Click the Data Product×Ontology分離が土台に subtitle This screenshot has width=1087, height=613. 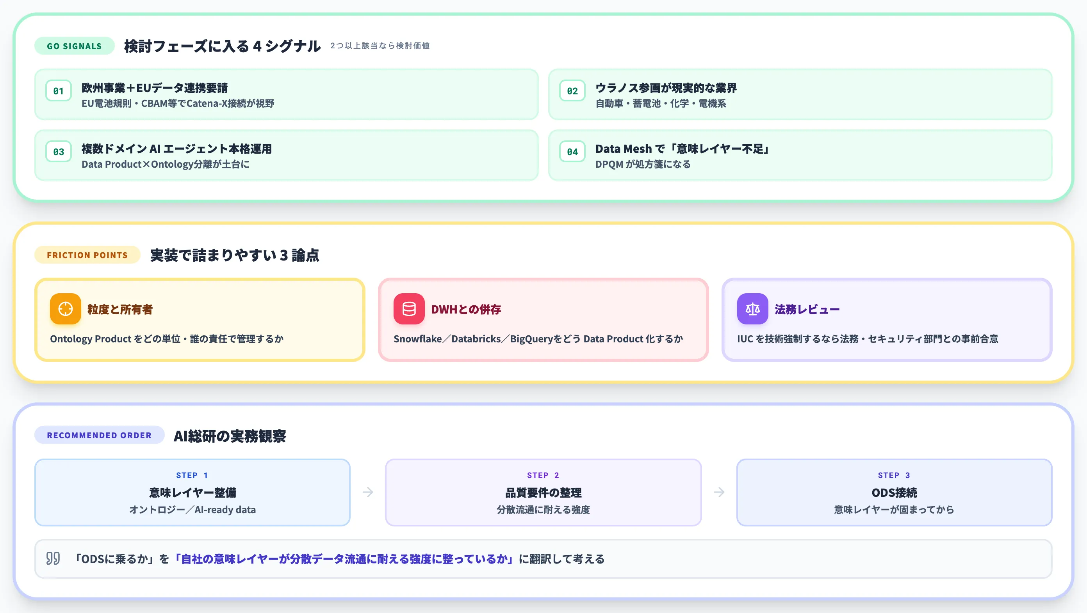[166, 164]
